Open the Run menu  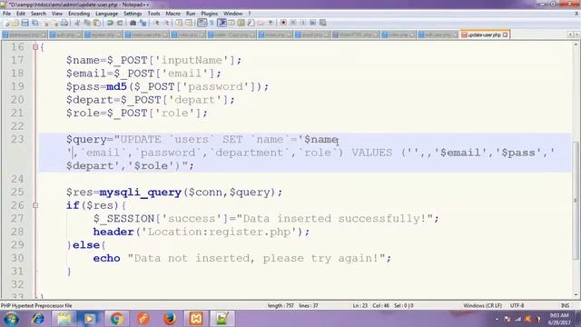191,14
